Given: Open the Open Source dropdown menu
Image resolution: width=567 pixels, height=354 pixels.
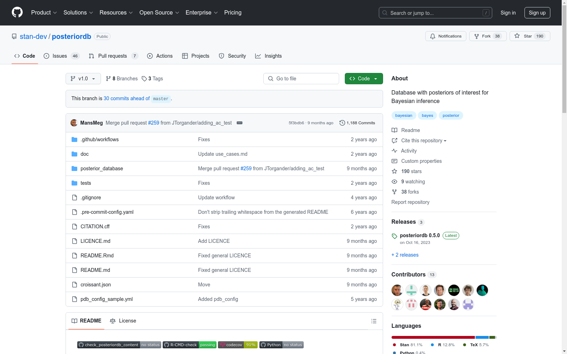Looking at the screenshot, I should pyautogui.click(x=159, y=13).
